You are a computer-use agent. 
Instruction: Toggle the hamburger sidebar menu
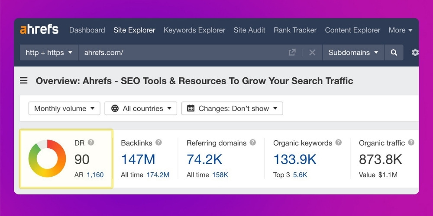click(24, 81)
